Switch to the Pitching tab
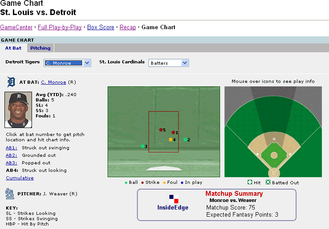This screenshot has height=229, width=329. click(x=40, y=48)
